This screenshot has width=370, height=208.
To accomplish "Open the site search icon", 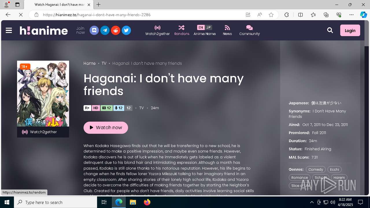I will [330, 30].
